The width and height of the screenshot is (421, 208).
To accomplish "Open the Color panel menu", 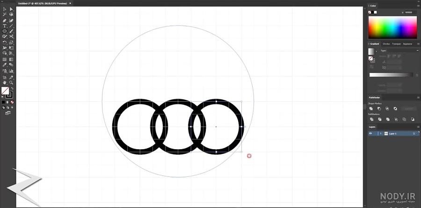I will 418,6.
